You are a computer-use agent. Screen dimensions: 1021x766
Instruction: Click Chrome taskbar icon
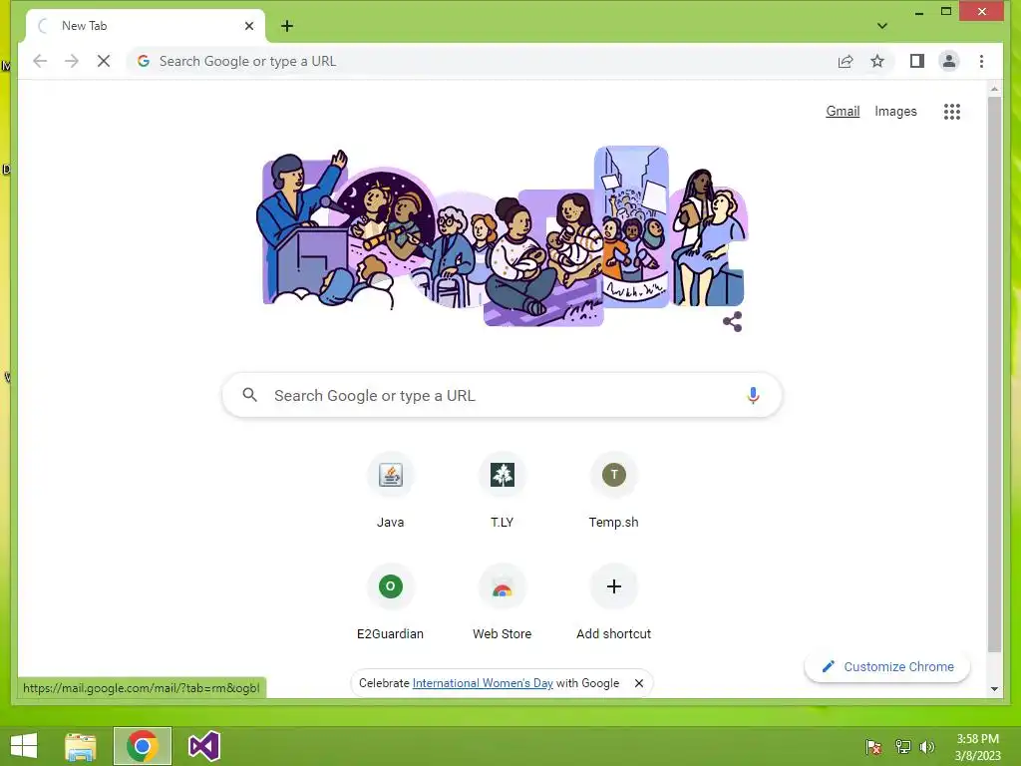click(x=143, y=746)
